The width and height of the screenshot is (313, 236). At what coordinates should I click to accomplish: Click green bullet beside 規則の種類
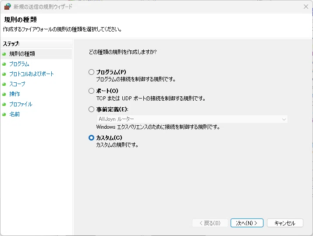point(4,54)
